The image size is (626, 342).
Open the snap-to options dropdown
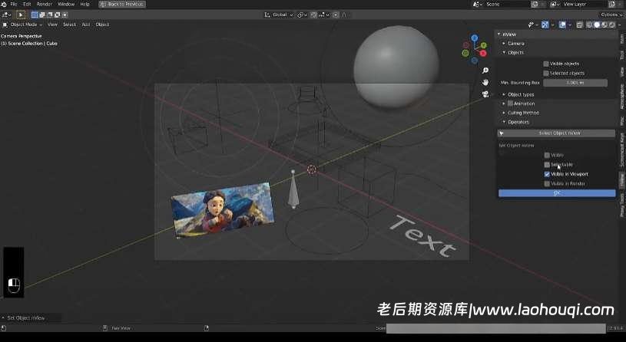(324, 15)
